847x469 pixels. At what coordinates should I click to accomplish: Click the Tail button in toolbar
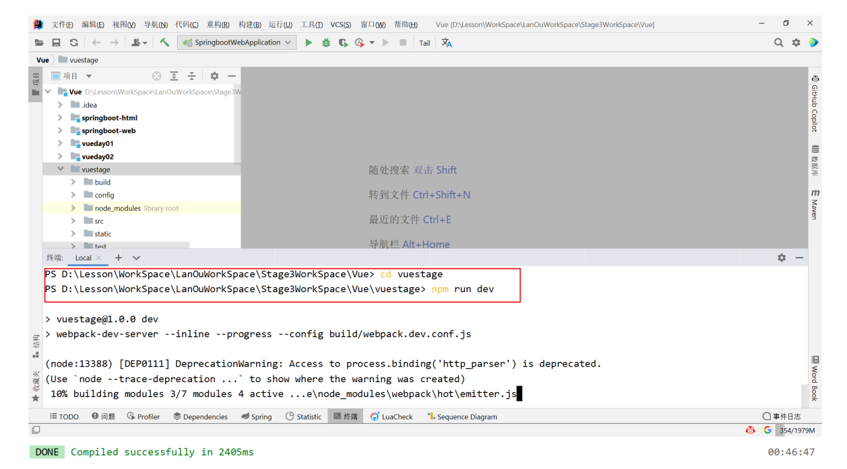click(425, 43)
